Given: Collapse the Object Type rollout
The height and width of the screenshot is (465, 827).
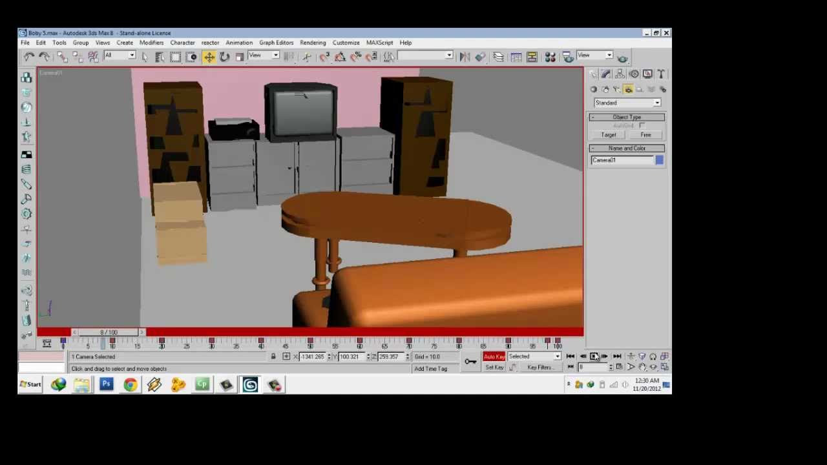Looking at the screenshot, I should 627,117.
